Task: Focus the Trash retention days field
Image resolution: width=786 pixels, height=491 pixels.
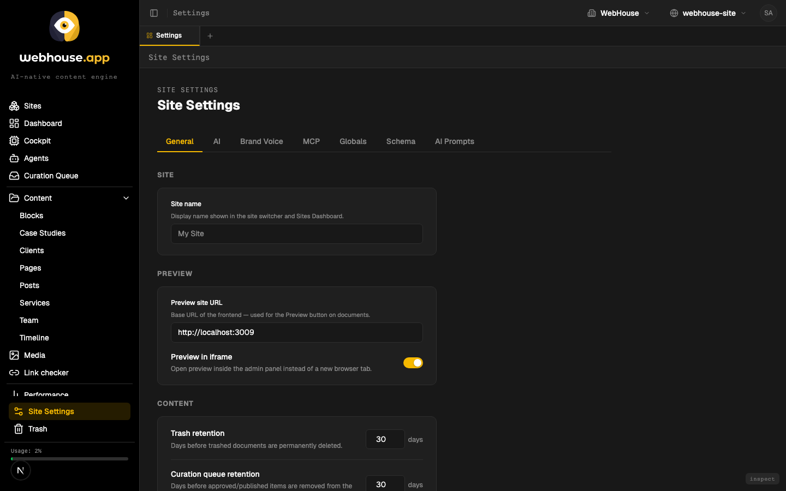Action: click(x=385, y=439)
